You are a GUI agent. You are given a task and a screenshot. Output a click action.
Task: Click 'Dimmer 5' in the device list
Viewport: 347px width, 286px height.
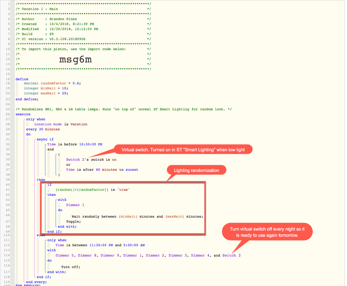pos(65,255)
